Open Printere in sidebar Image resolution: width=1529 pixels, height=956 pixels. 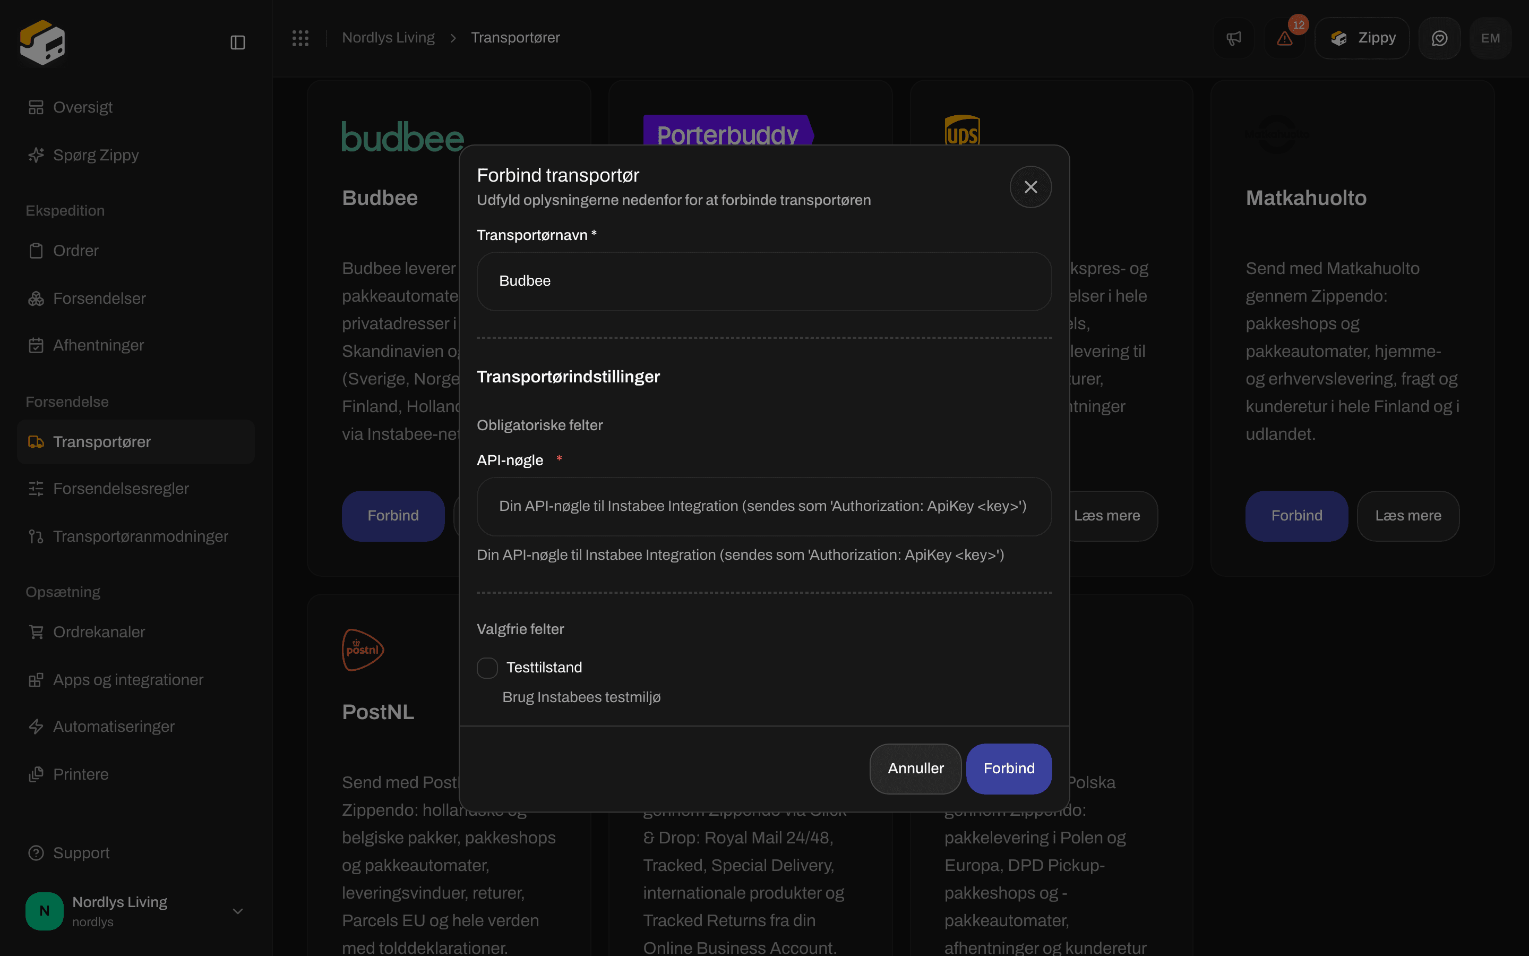coord(136,774)
